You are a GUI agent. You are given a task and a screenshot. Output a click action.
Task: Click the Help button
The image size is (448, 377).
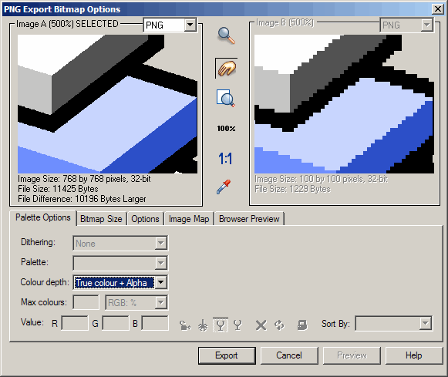414,355
